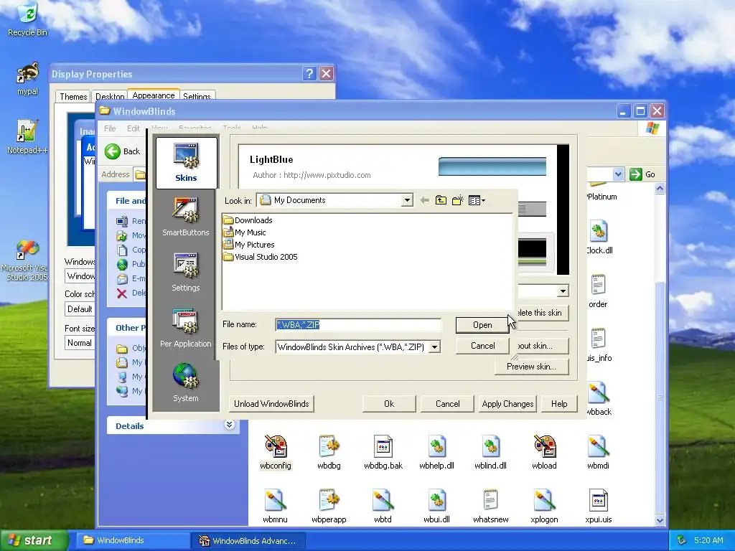Switch to Appearance tab in Display Properties
735x551 pixels.
154,95
